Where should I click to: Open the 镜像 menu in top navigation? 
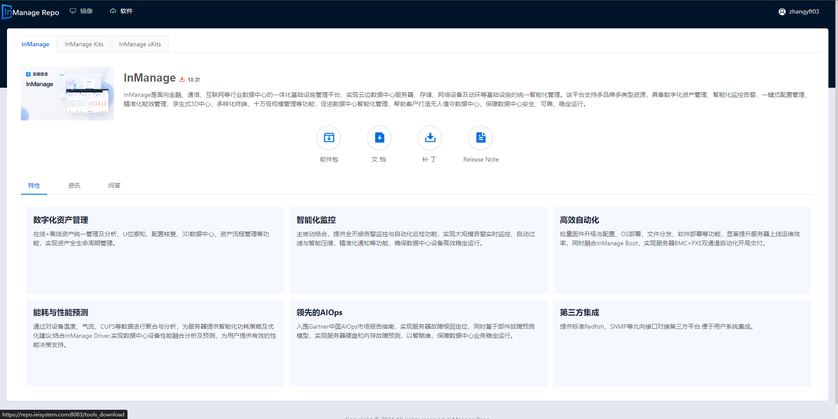(82, 11)
